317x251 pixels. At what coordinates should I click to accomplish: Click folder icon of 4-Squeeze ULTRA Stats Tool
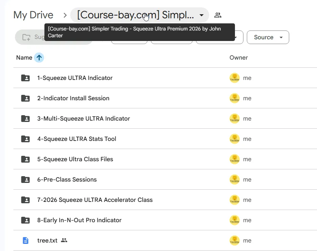25,139
